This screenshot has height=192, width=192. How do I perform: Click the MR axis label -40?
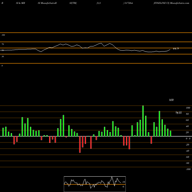tap(187, 151)
